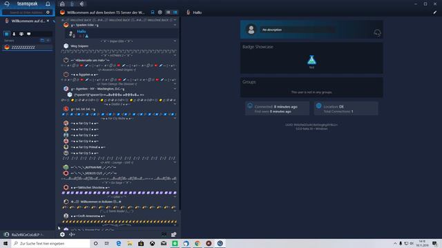Switch channel tree to compact list view
442x248 pixels.
coord(168,12)
